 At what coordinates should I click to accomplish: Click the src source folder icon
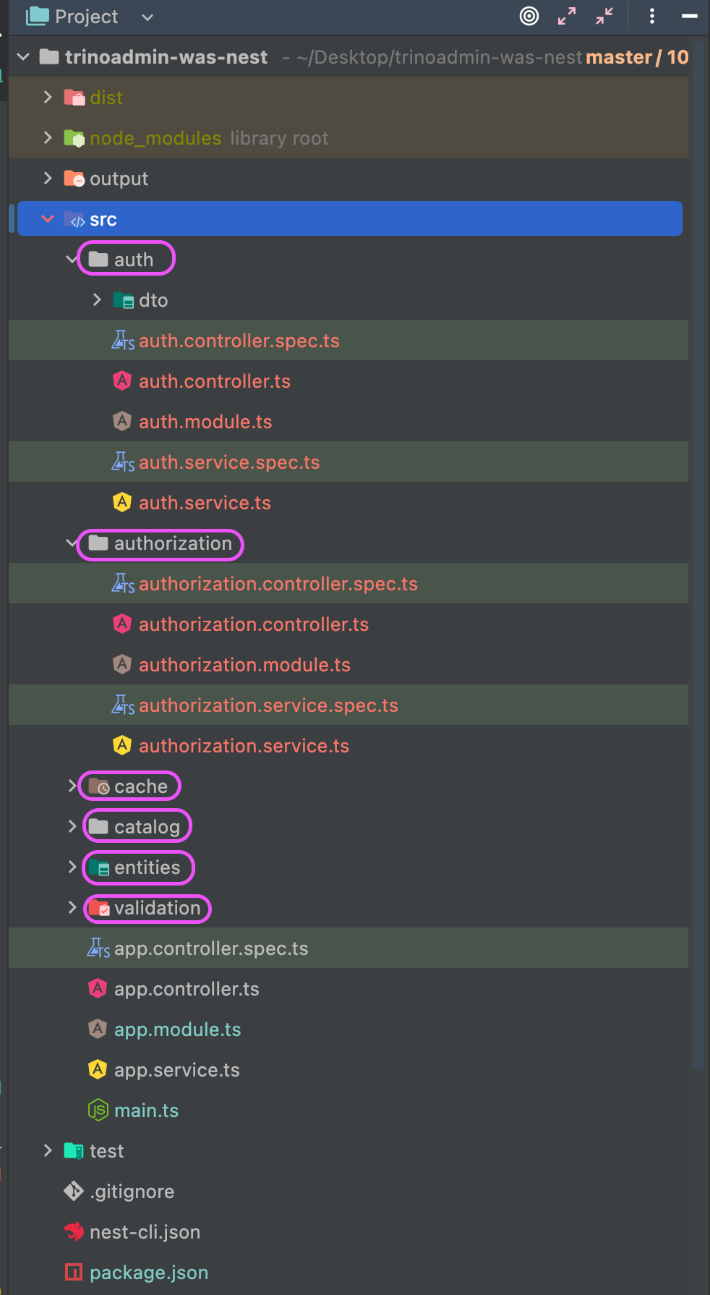pos(74,219)
